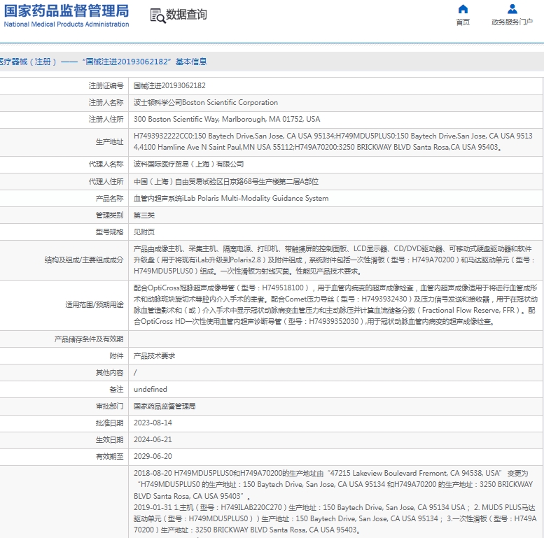The width and height of the screenshot is (544, 538).
Task: Click the 首页 text link
Action: click(463, 22)
